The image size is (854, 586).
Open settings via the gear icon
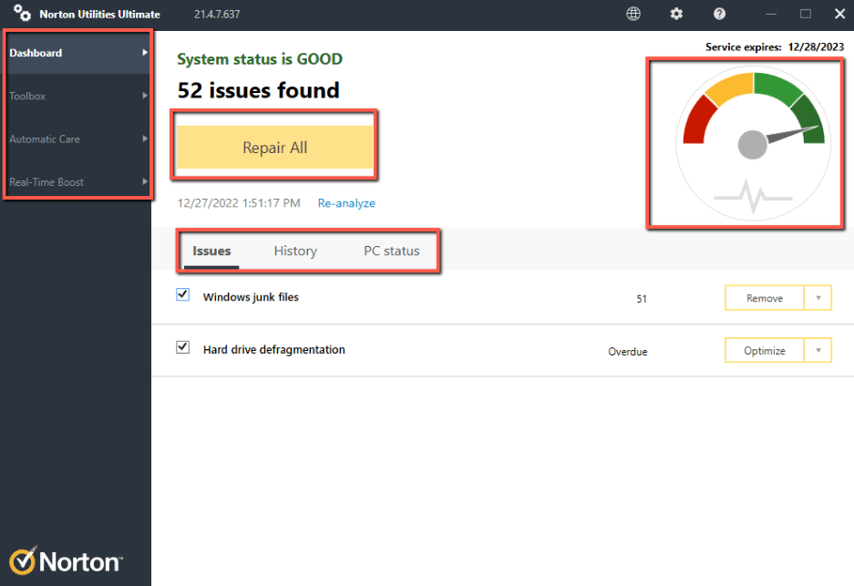tap(676, 14)
